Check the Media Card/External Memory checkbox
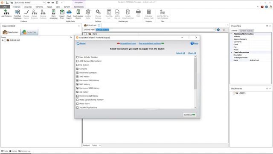 78,100
